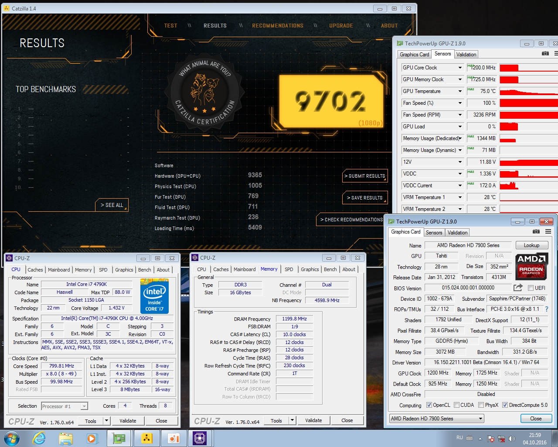Switch to CPU-Z purple chip taskbar icon
This screenshot has height=447, width=558.
click(x=200, y=438)
